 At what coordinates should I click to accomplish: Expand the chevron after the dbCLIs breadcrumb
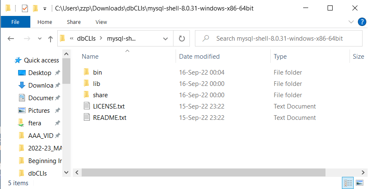101,38
